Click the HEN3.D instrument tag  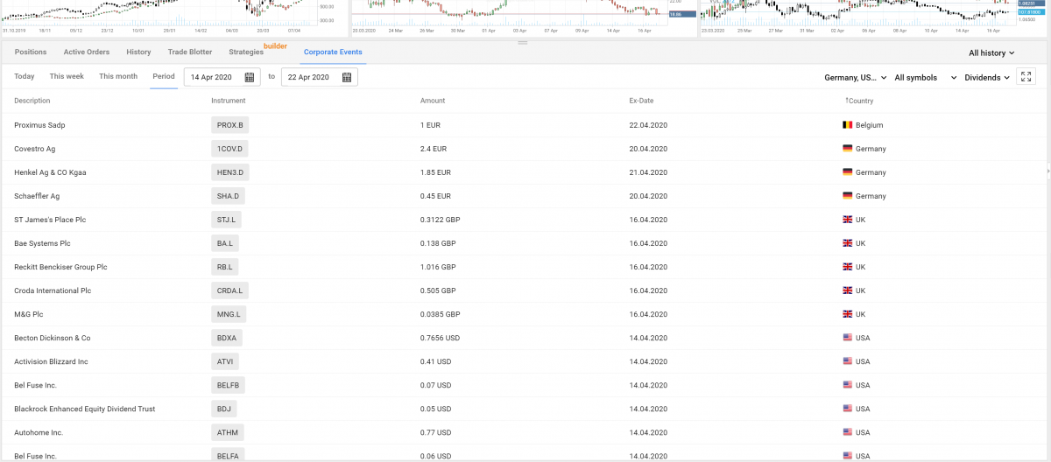230,172
